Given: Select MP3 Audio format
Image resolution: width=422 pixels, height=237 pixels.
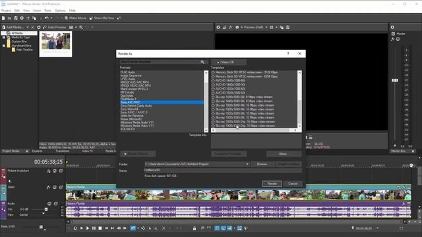Looking at the screenshot, I should (x=127, y=92).
